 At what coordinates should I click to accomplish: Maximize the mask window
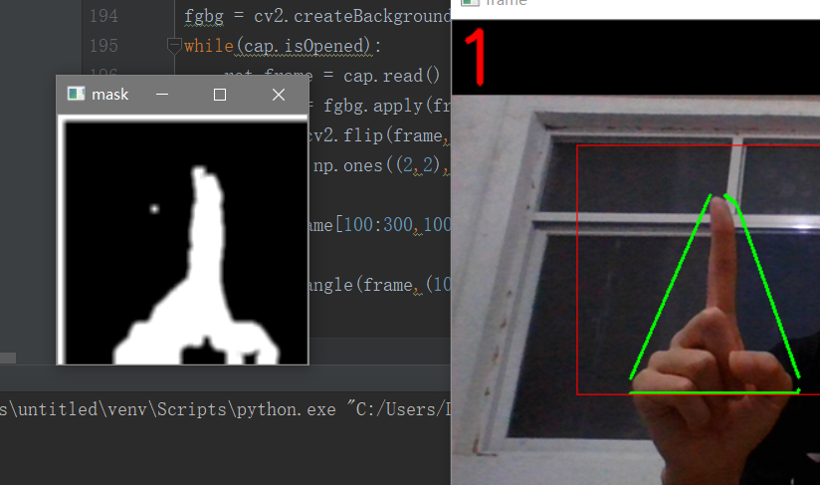220,95
